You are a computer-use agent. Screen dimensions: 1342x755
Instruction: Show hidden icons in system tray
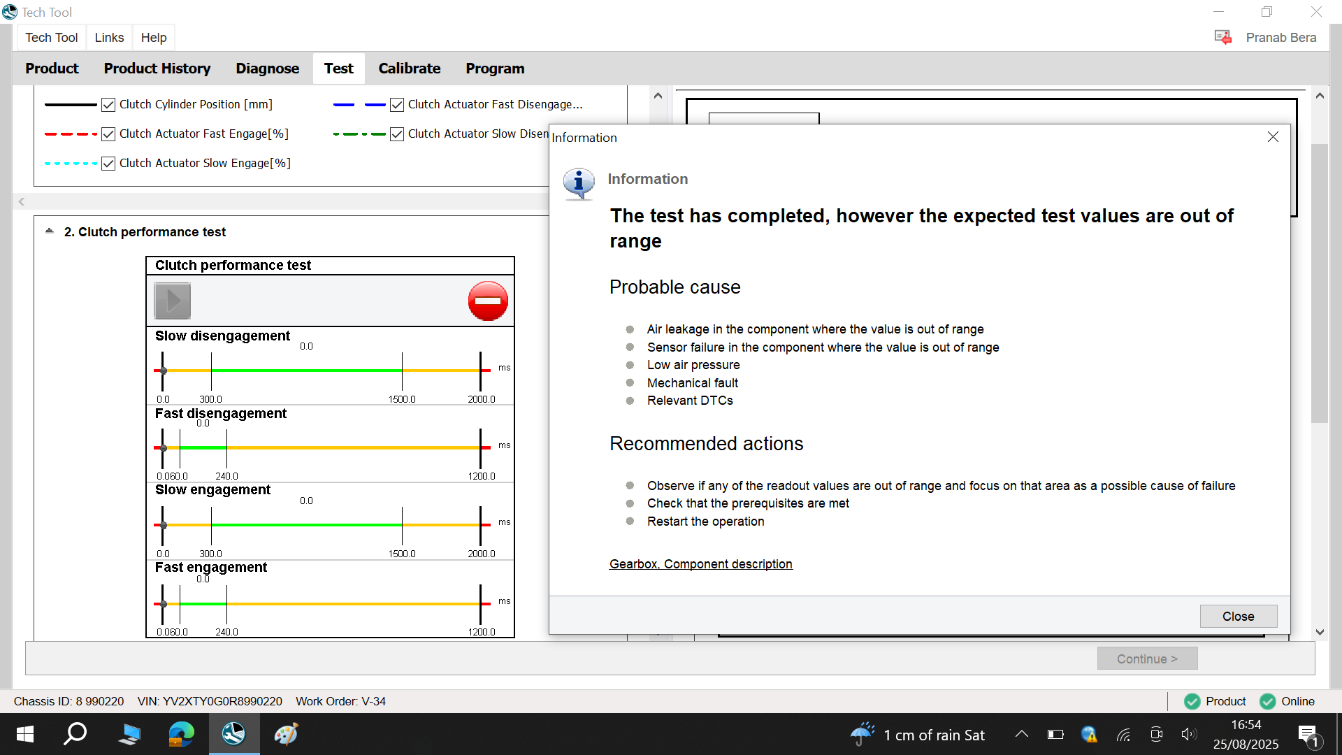1022,734
